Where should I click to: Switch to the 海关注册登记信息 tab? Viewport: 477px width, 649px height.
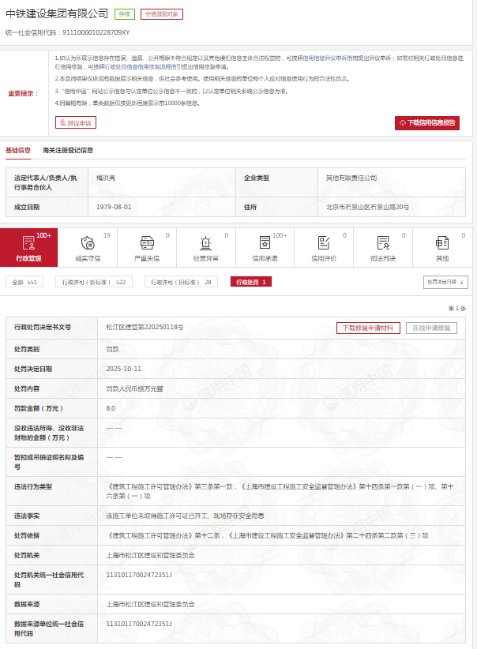point(68,150)
